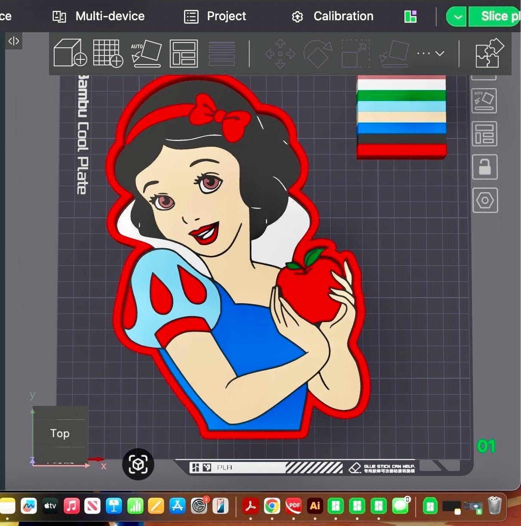The image size is (521, 526).
Task: Select the Scale tool
Action: click(356, 53)
